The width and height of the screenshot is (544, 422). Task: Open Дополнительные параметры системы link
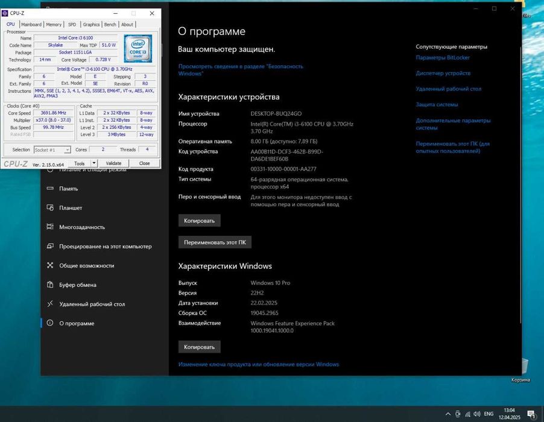453,124
